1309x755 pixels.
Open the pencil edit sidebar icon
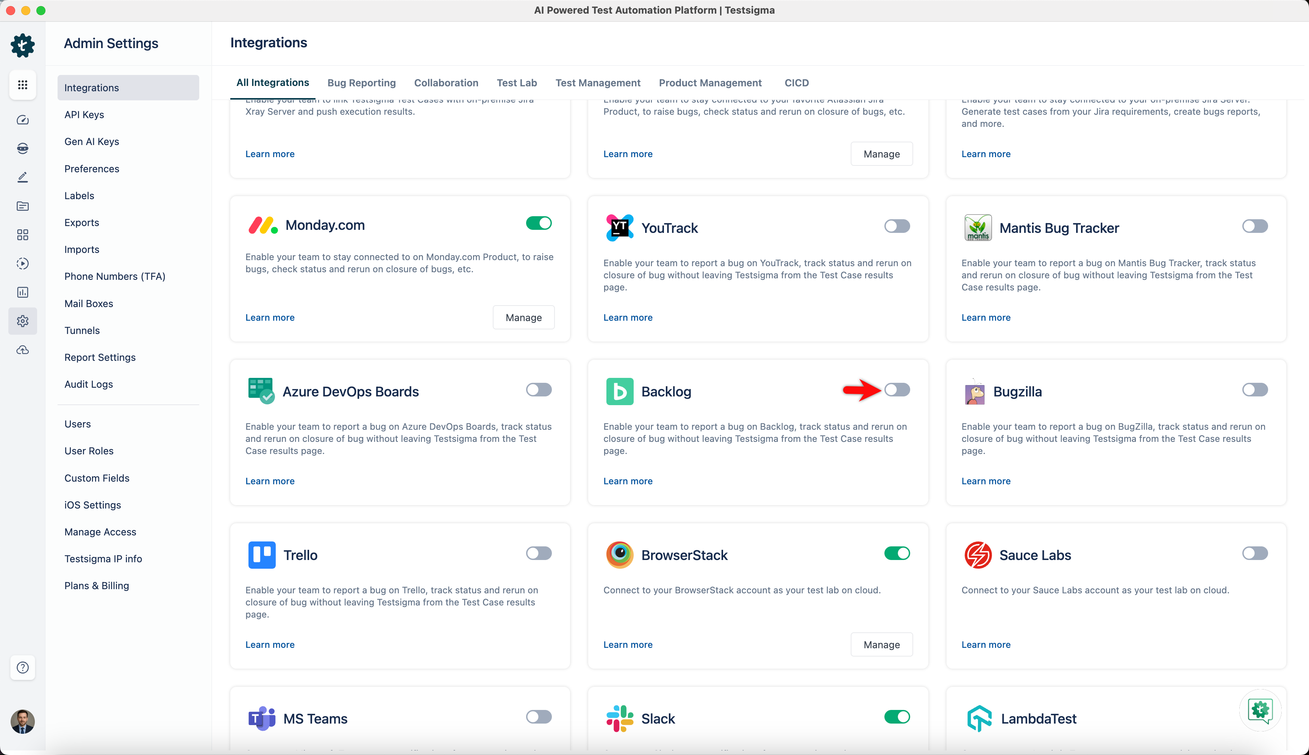pos(22,177)
